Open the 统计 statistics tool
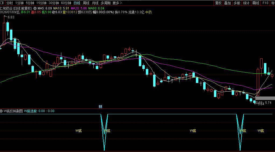The width and height of the screenshot is (275, 152). point(246,3)
